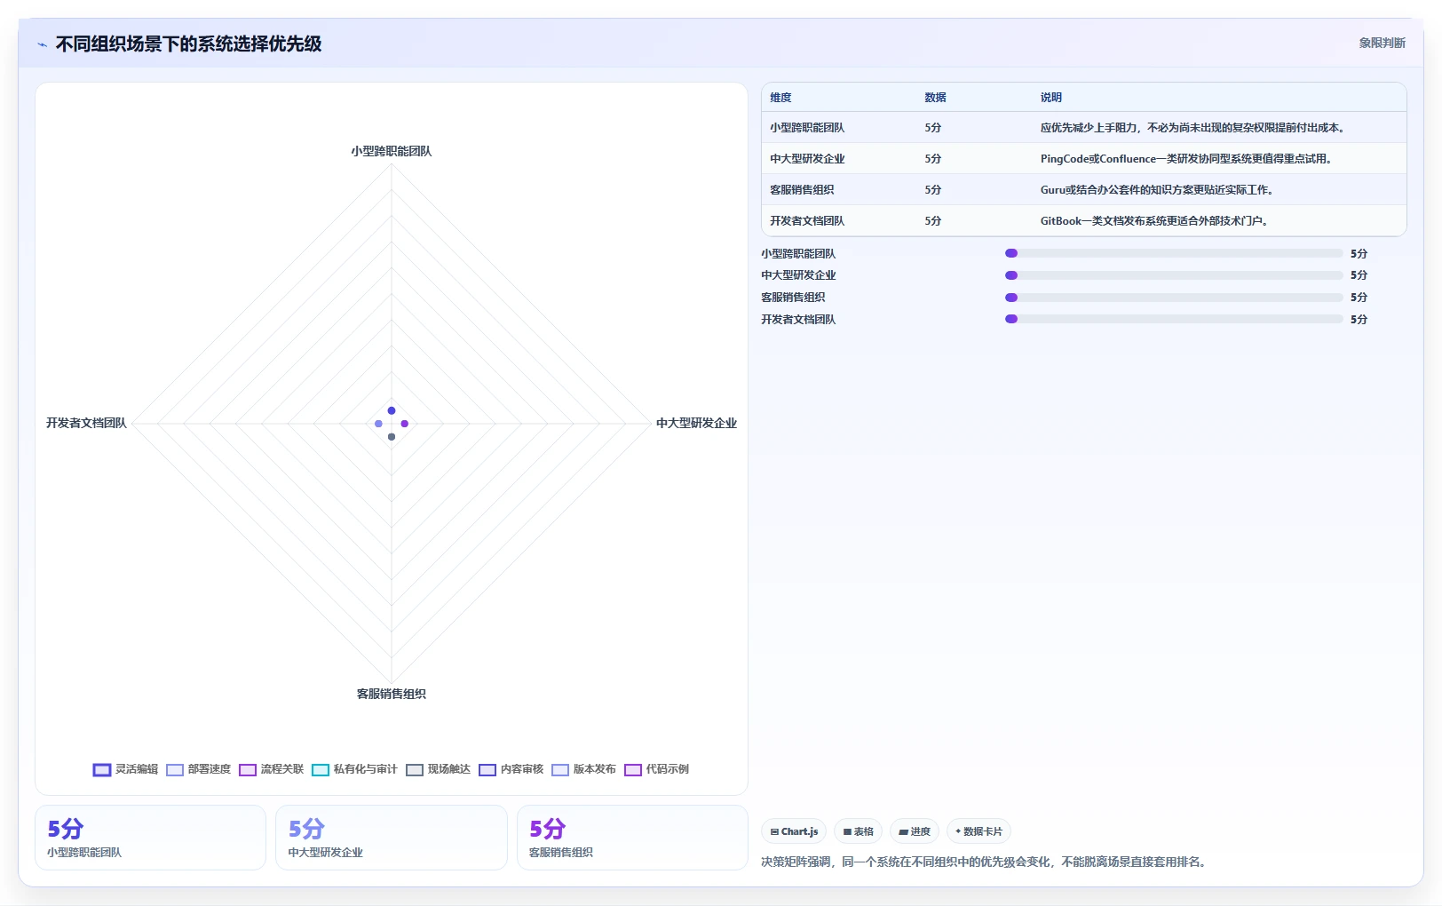The width and height of the screenshot is (1442, 906).
Task: Click the description mentioning PingCode或Confluence
Action: click(1187, 159)
